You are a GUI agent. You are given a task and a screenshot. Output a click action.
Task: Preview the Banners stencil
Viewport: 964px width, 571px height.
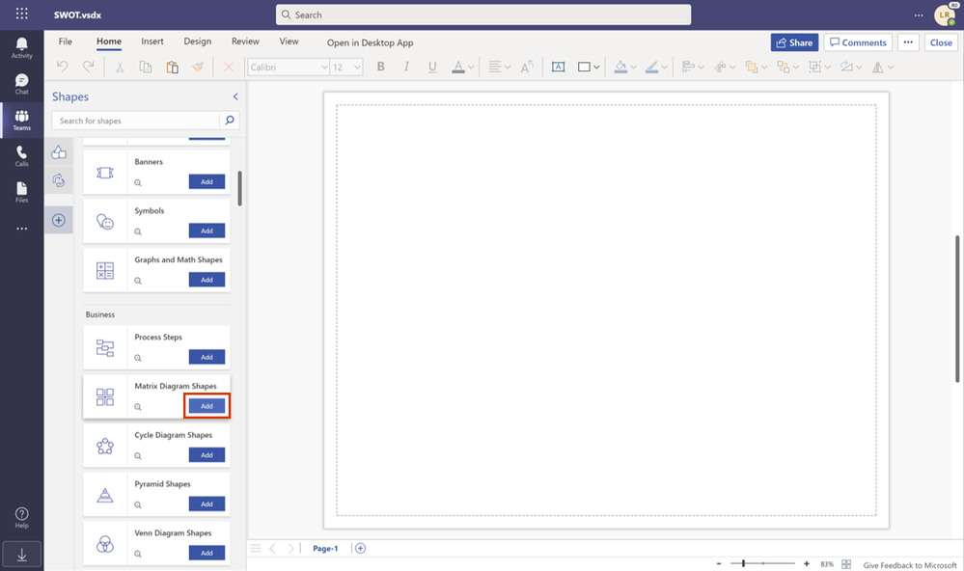click(138, 182)
